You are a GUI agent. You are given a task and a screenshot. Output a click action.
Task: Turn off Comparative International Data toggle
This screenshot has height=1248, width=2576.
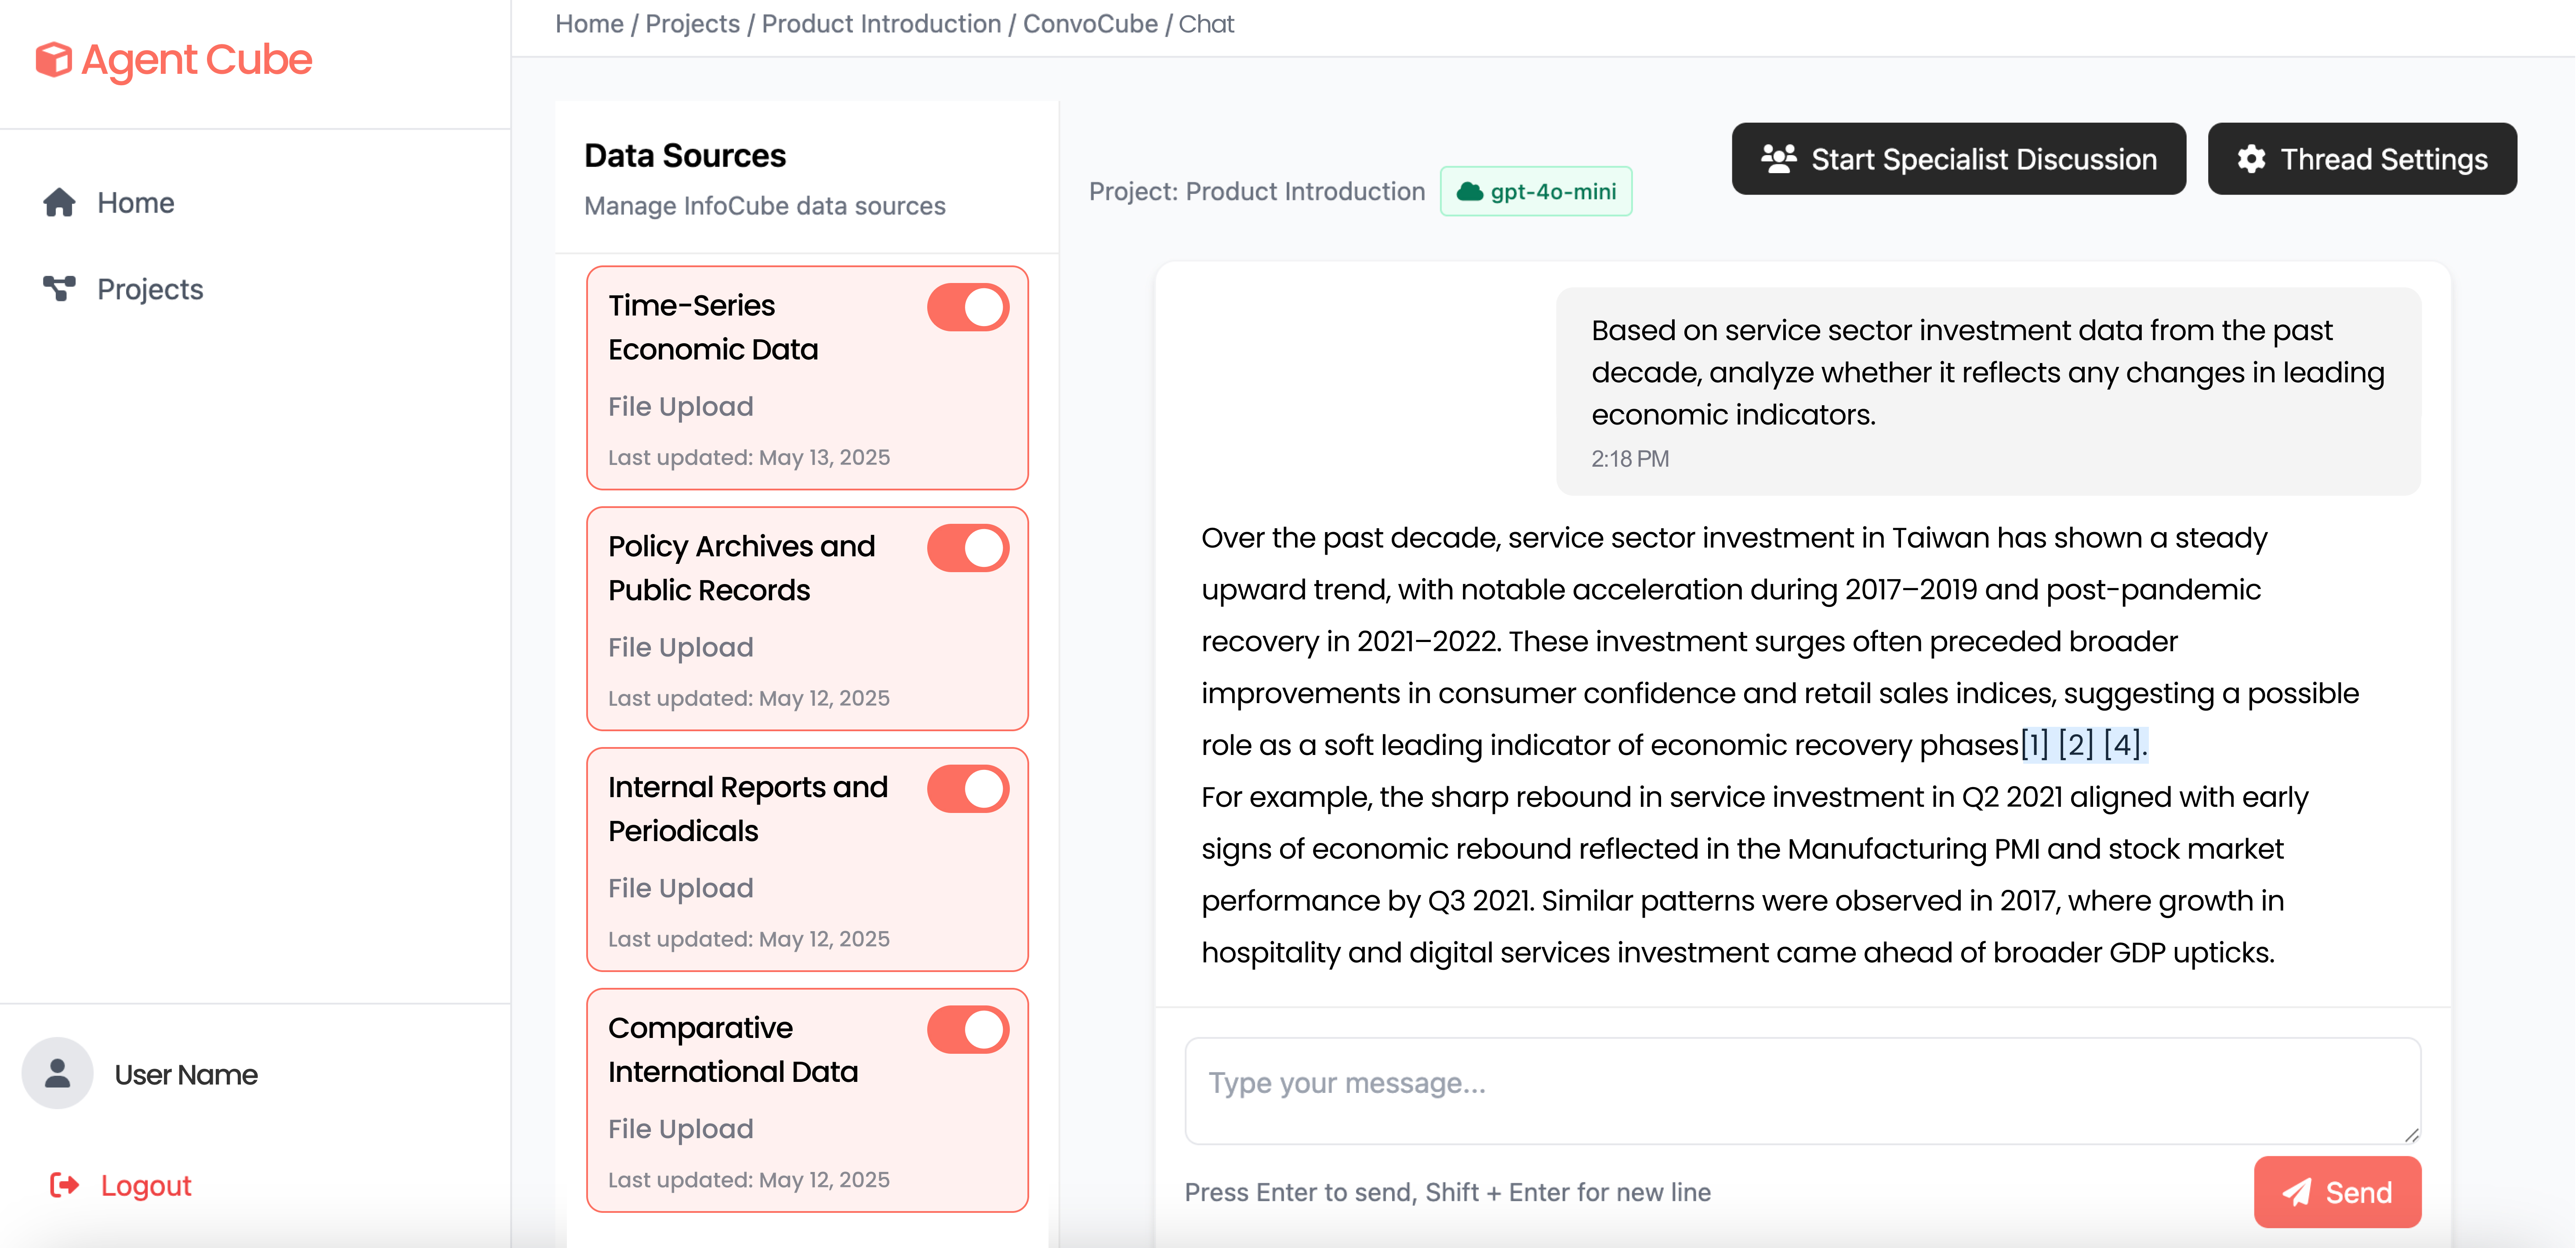pyautogui.click(x=968, y=1031)
